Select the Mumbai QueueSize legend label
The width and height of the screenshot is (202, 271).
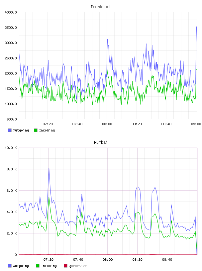77,266
